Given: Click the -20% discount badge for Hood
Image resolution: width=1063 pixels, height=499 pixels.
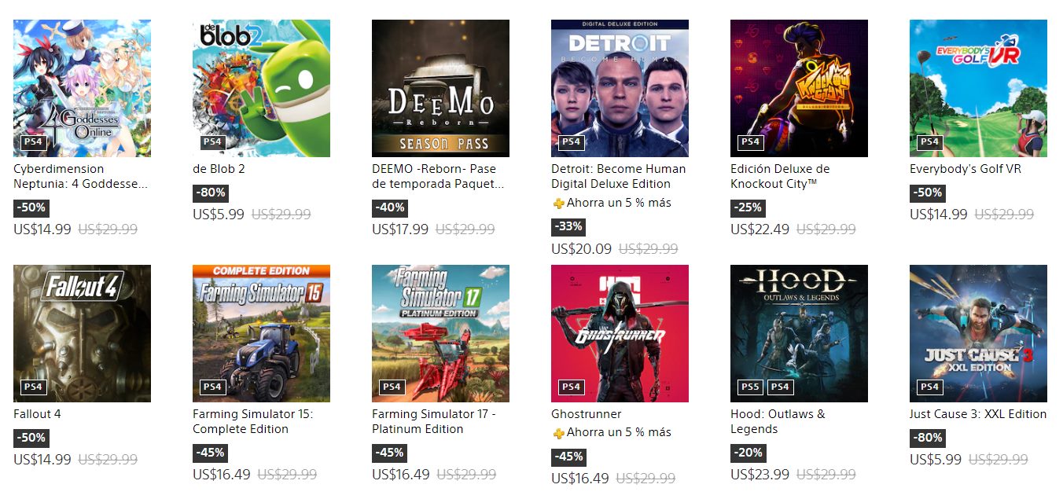Looking at the screenshot, I should (x=748, y=453).
